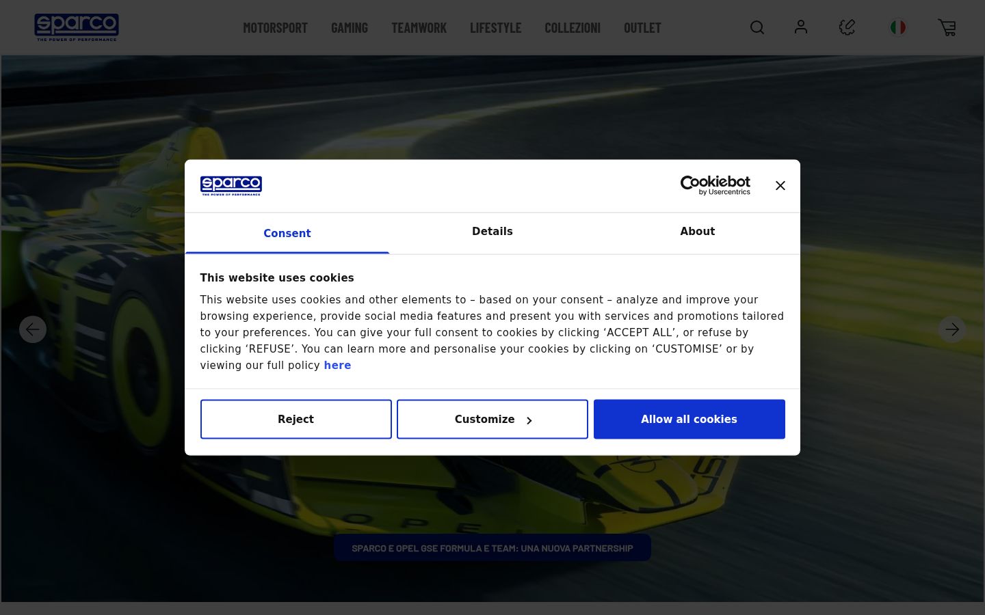The image size is (985, 615).
Task: Click the Sparco logo inside the cookie dialog
Action: (x=231, y=186)
